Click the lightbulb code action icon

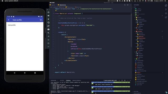tap(56, 11)
